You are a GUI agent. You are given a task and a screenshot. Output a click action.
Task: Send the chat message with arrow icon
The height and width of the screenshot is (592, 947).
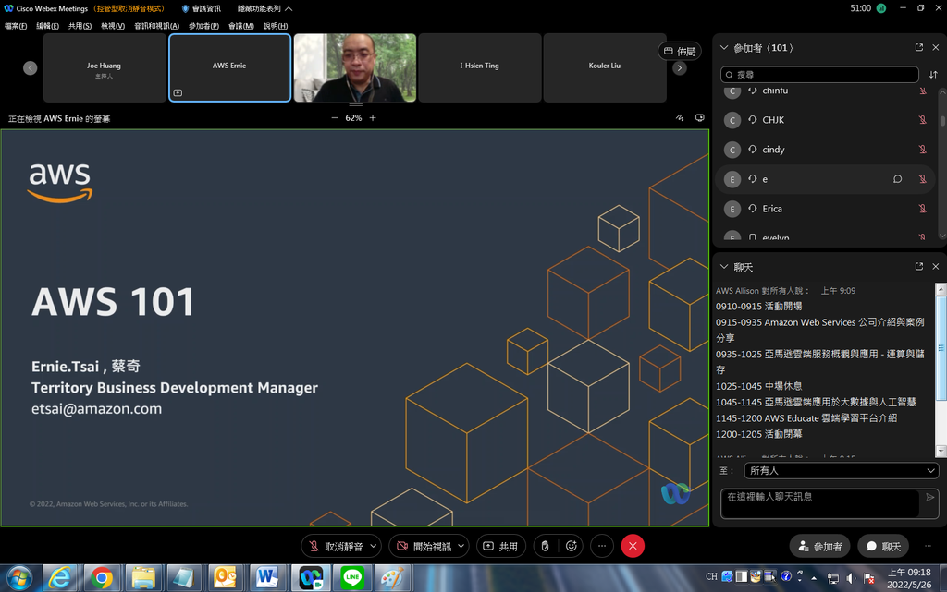coord(930,498)
